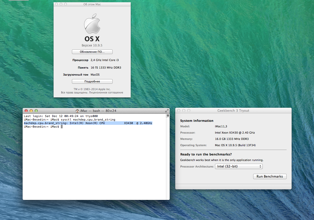Click Mac OS X 10.9.5 (Build 13F34) text
The width and height of the screenshot is (314, 220).
[x=235, y=145]
